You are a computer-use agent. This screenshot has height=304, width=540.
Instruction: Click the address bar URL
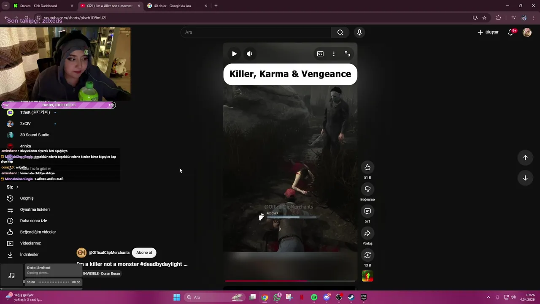pyautogui.click(x=75, y=18)
